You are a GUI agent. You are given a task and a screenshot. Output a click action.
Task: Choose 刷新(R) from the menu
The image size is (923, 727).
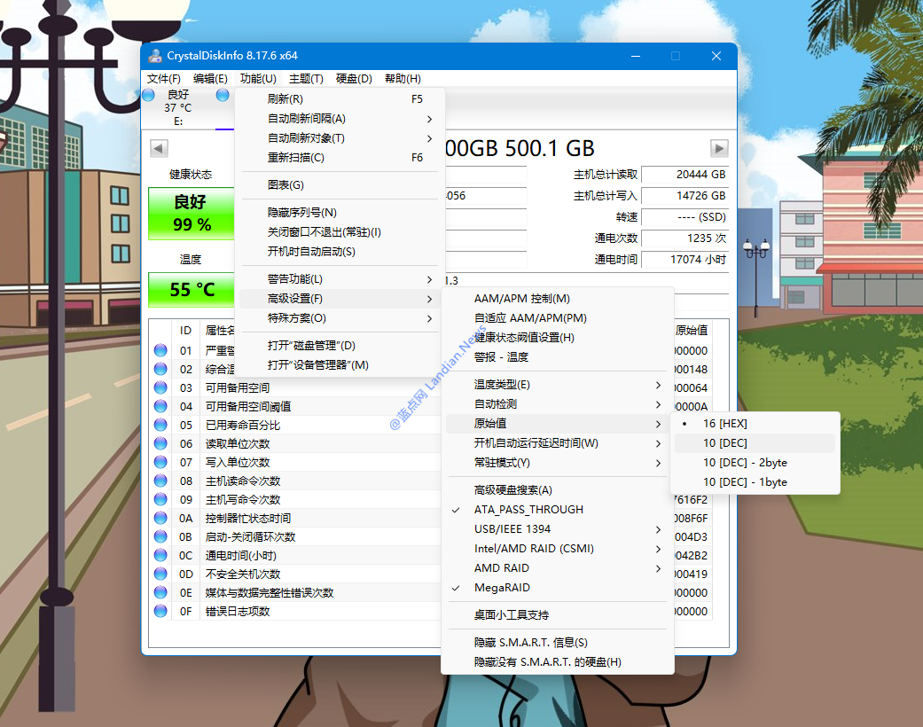(x=340, y=99)
